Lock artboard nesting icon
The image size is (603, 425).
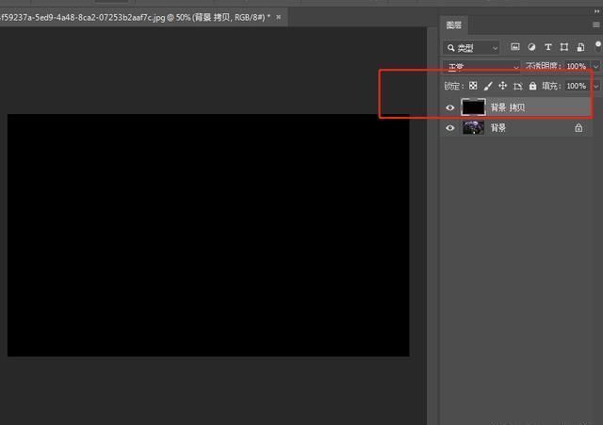pyautogui.click(x=517, y=86)
